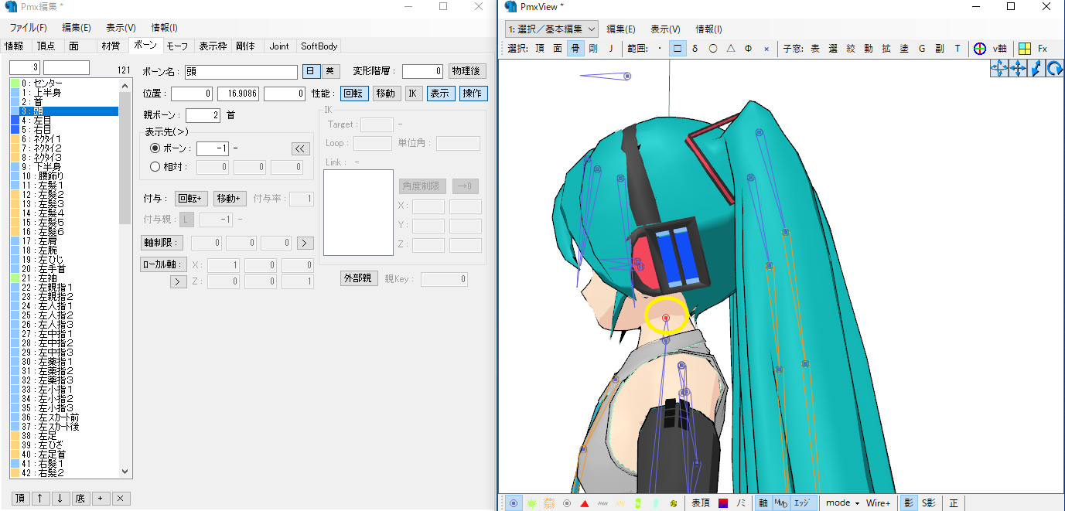The image size is (1065, 511).
Task: Open 編集(E) menu in PmxView
Action: pos(620,29)
